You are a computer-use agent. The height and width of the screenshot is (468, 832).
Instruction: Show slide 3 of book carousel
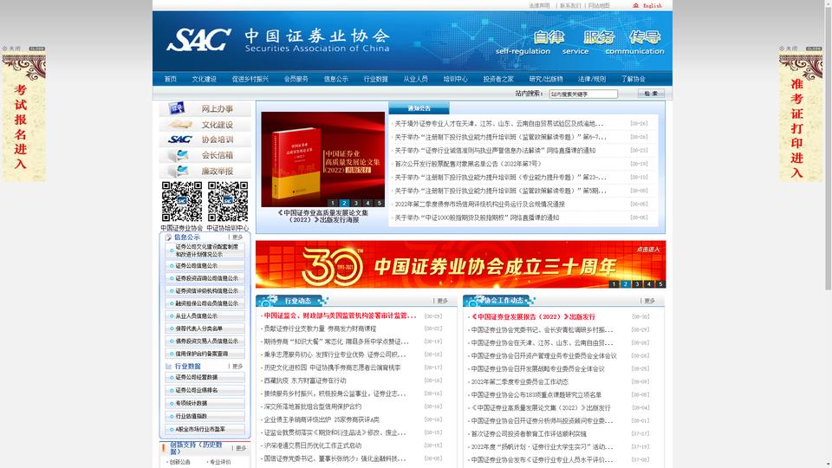[356, 203]
